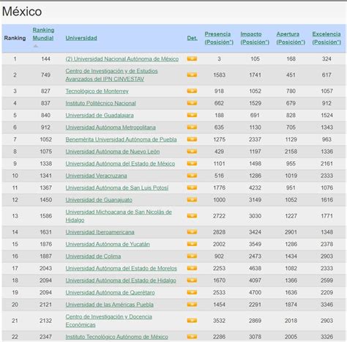Viewport: 347px width, 342px height.
Task: Open details icon for Universidad Autónoma de Nuevo León
Action: click(192, 152)
